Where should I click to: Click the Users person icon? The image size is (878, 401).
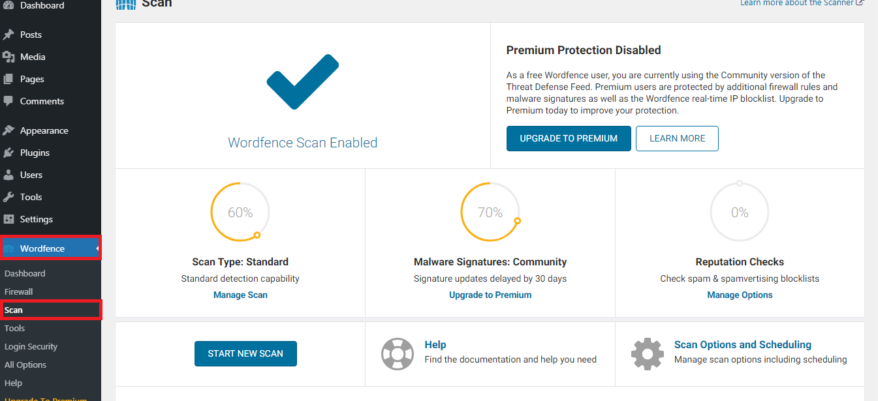pos(8,175)
